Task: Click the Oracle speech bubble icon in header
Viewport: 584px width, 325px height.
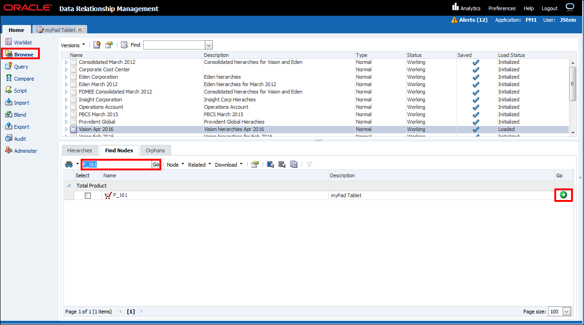Action: coord(570,7)
